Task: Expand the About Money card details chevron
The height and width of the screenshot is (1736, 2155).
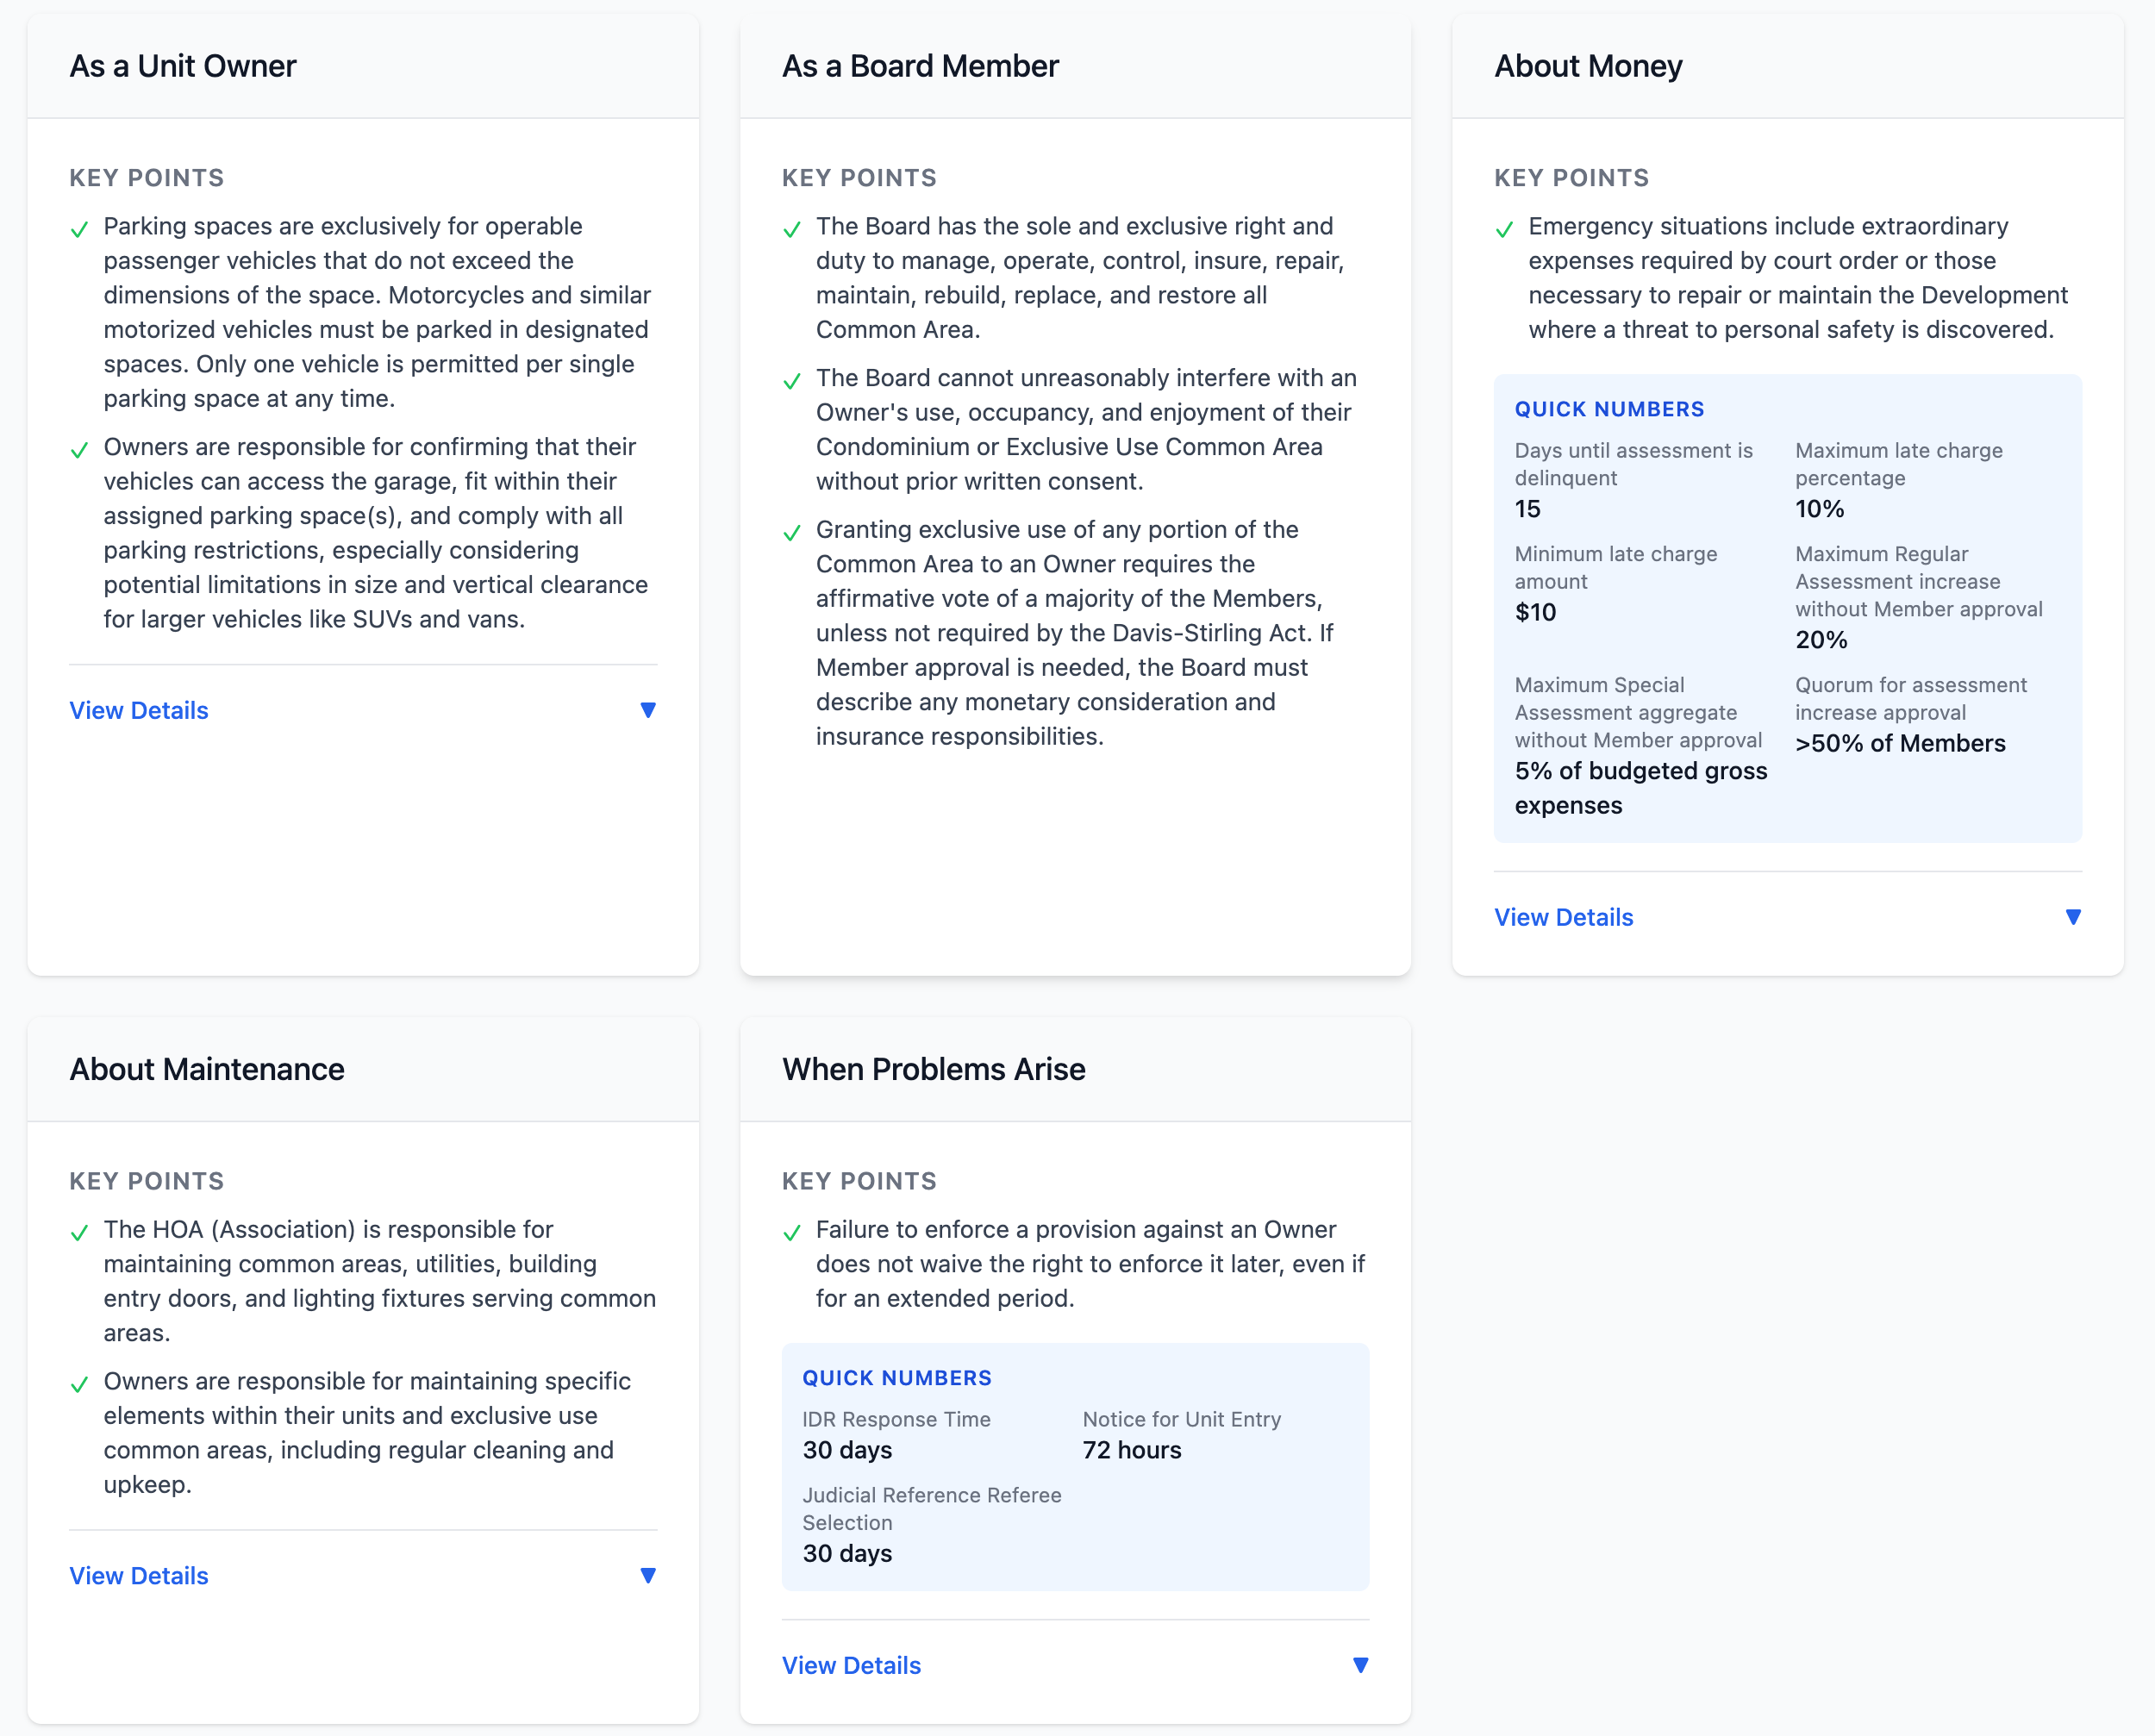Action: pyautogui.click(x=2074, y=916)
